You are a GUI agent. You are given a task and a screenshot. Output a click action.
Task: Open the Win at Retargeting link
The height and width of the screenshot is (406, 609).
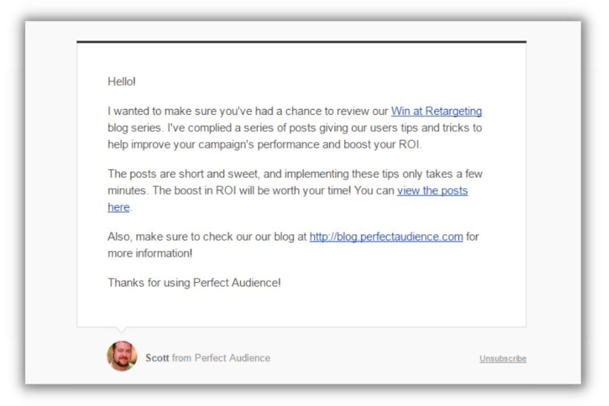coord(436,112)
